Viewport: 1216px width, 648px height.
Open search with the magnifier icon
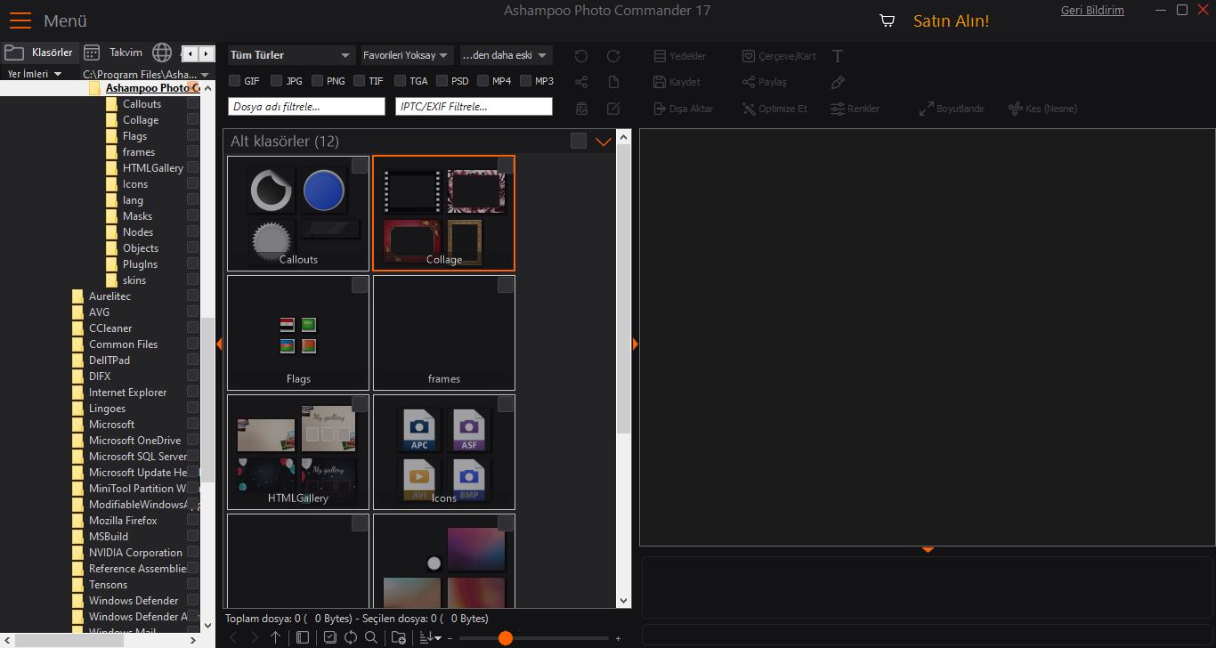(x=371, y=637)
